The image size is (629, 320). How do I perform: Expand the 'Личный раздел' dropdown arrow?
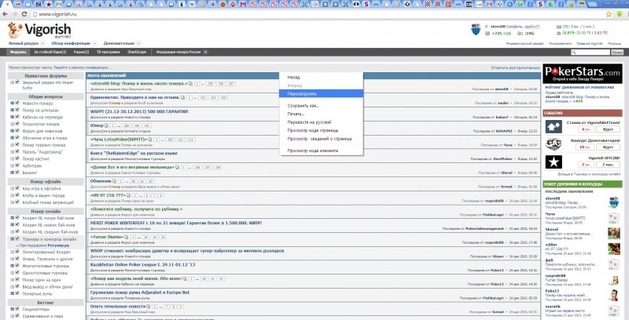[x=42, y=42]
